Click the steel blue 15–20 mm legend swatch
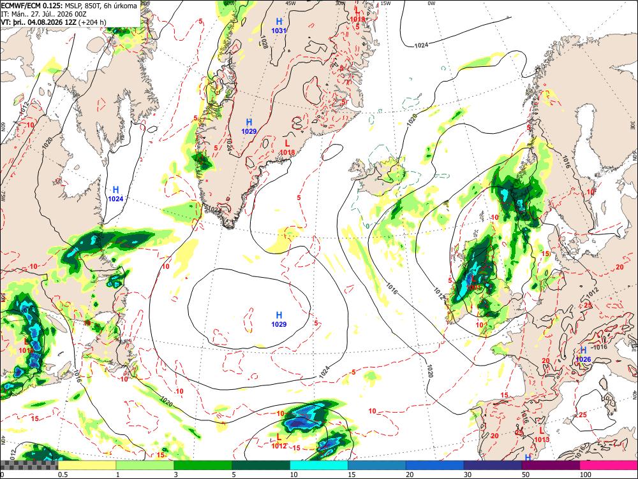The width and height of the screenshot is (638, 479). pyautogui.click(x=377, y=465)
